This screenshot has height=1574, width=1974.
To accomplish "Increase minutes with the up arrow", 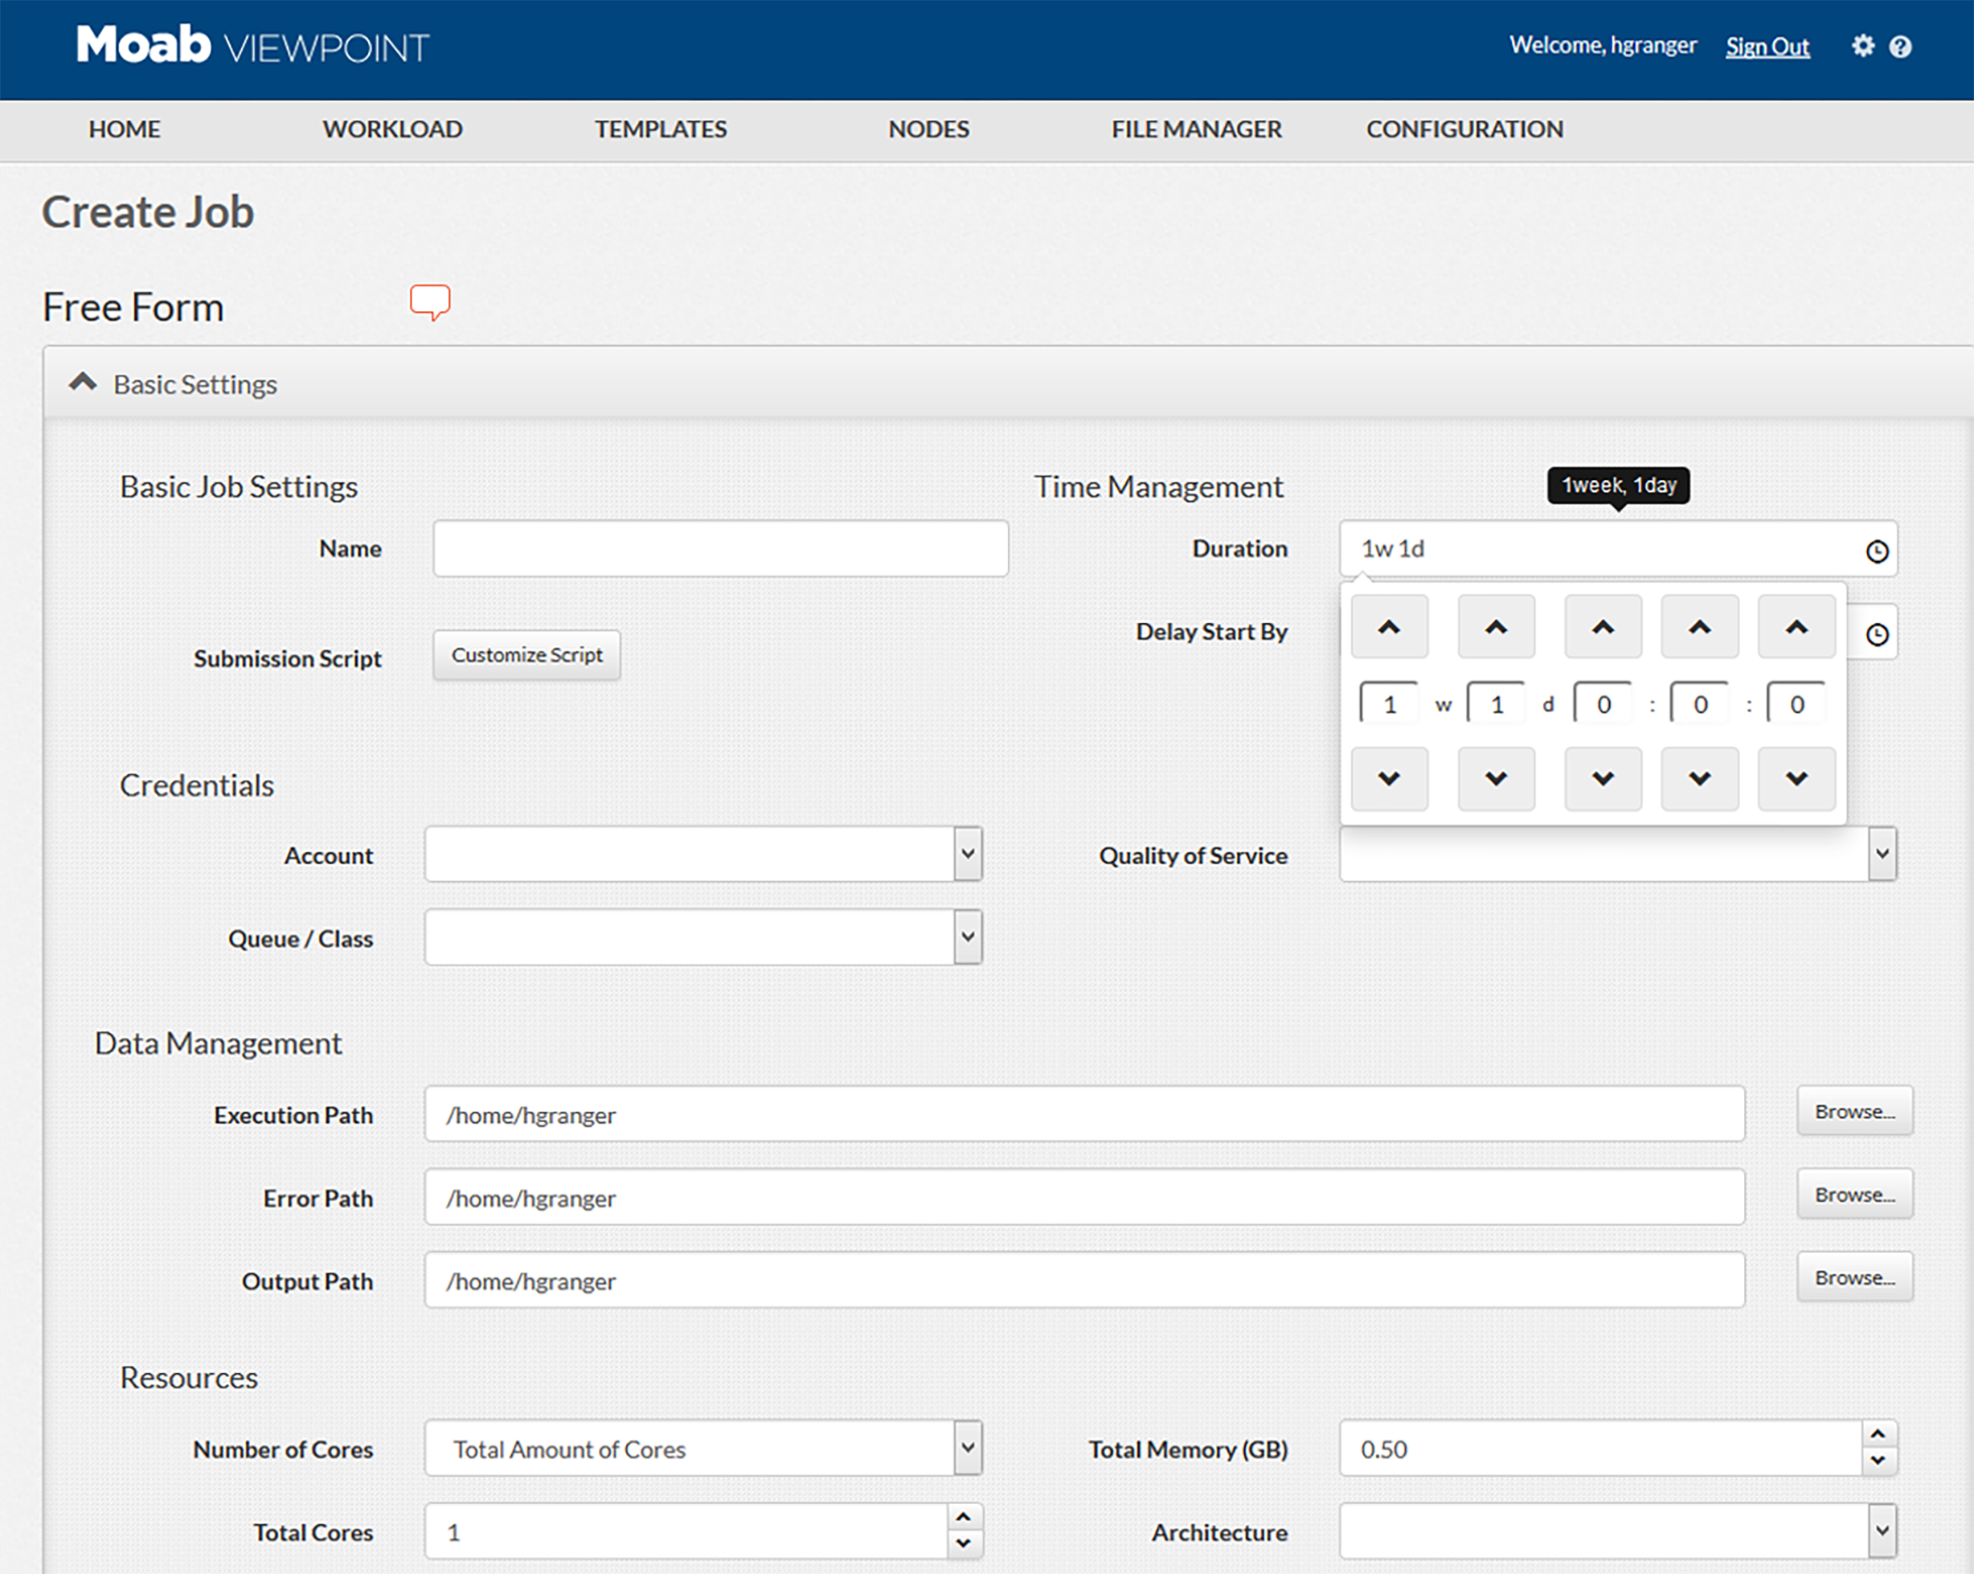I will 1700,626.
